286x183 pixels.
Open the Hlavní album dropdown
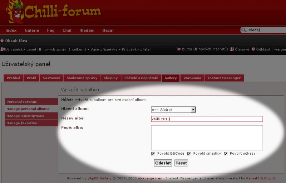coord(173,110)
